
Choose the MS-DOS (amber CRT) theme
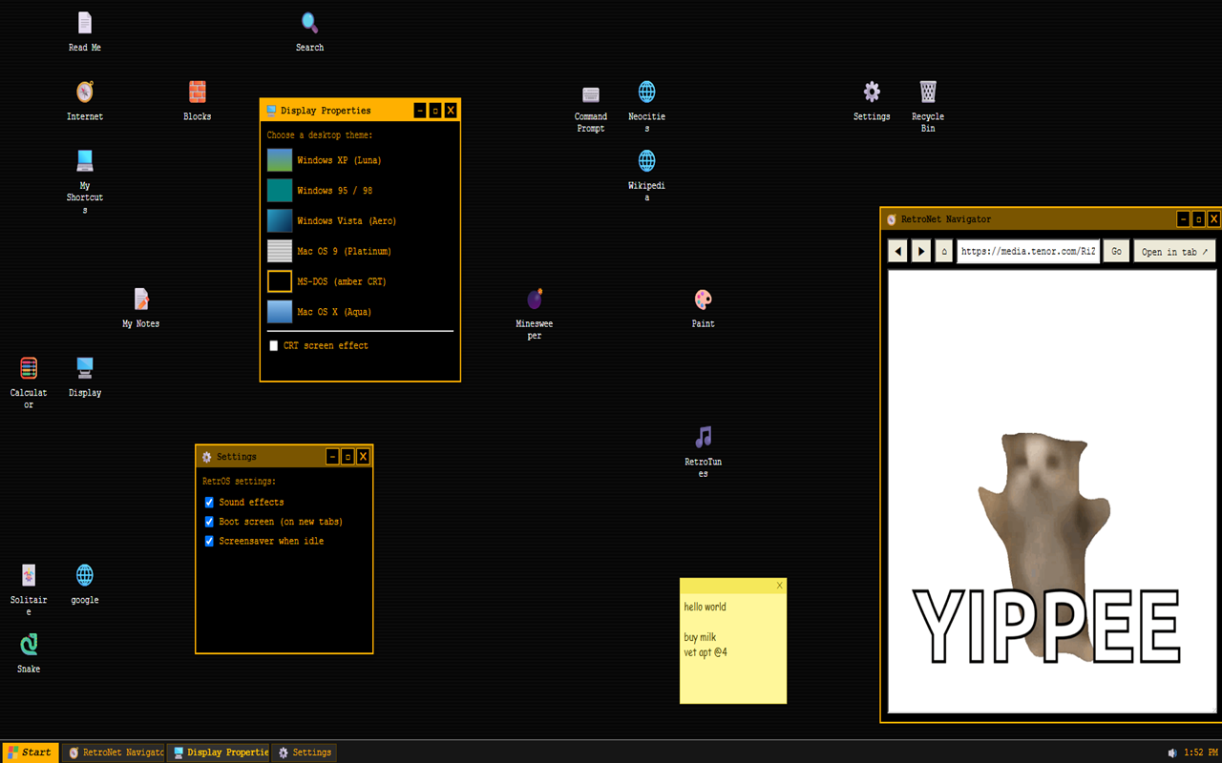(360, 281)
